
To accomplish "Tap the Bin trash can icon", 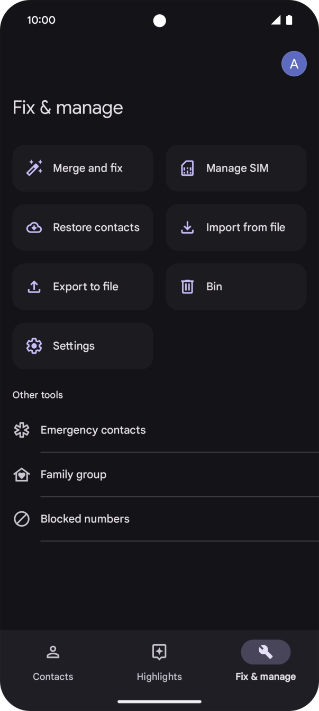I will tap(187, 287).
